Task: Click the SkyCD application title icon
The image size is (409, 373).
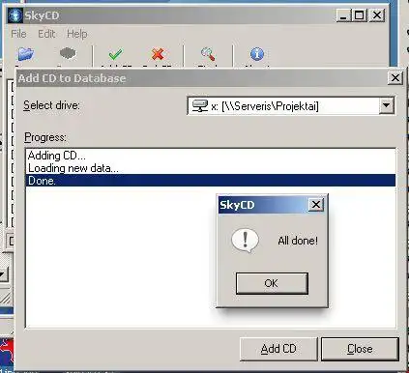Action: 15,15
